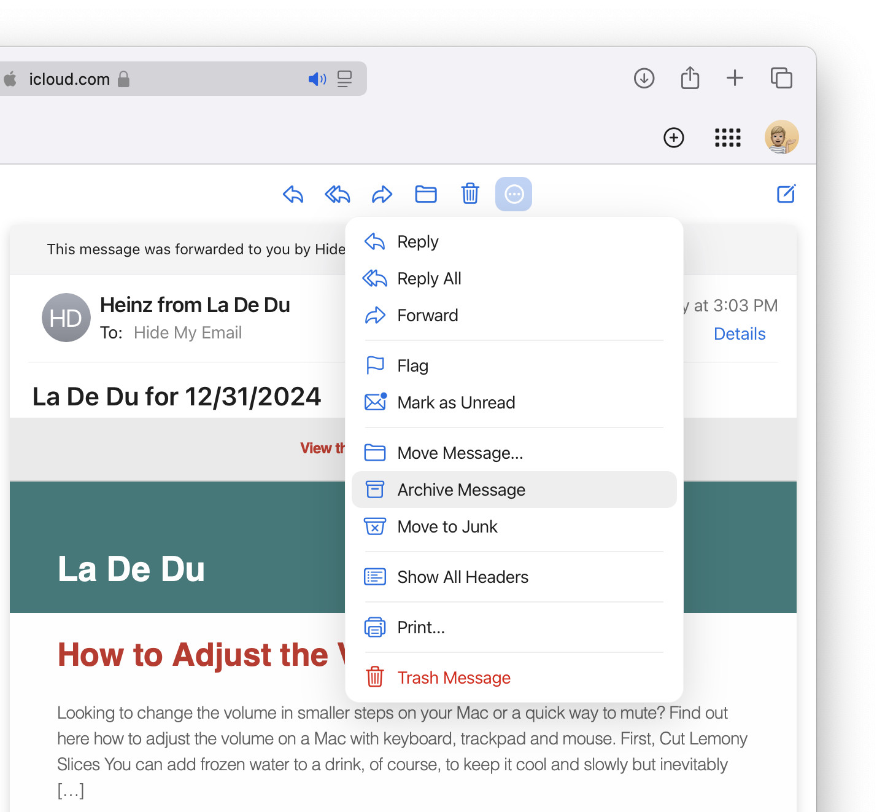
Task: Click the Trash icon in the toolbar
Action: coord(470,193)
